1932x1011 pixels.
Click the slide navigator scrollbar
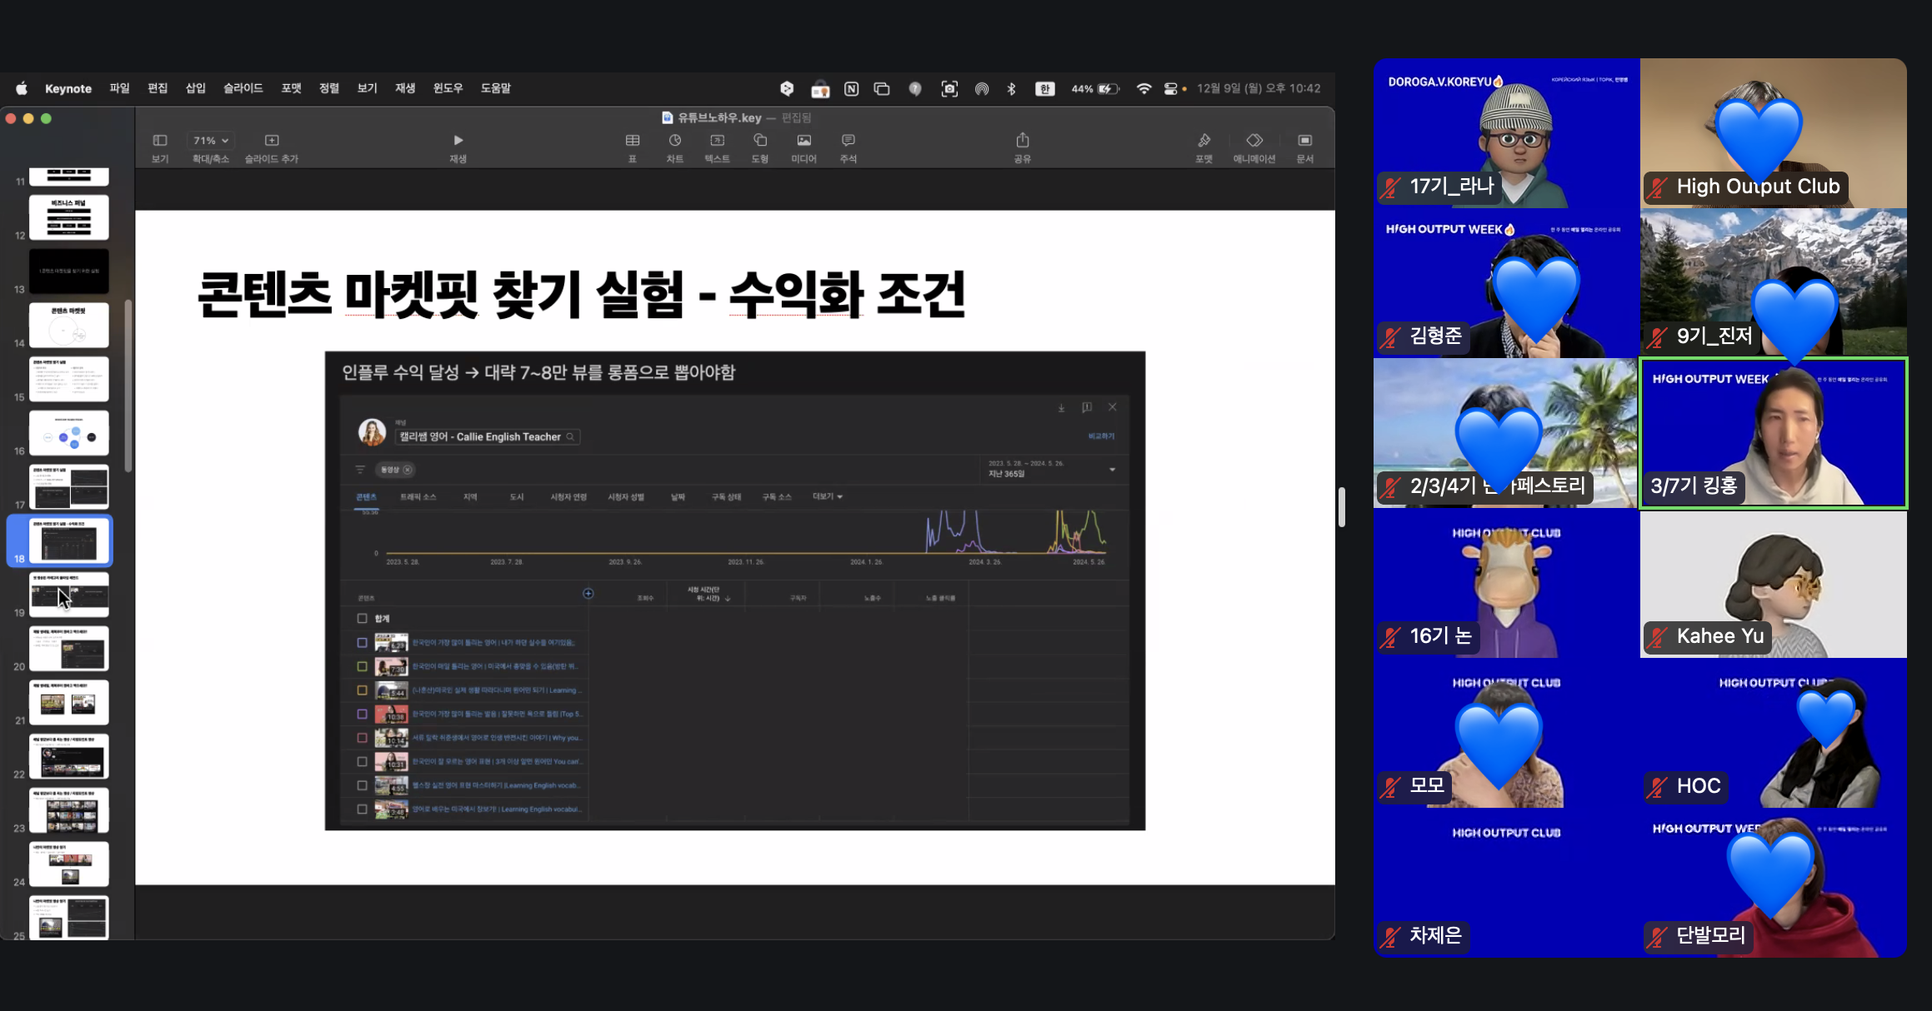(x=128, y=386)
